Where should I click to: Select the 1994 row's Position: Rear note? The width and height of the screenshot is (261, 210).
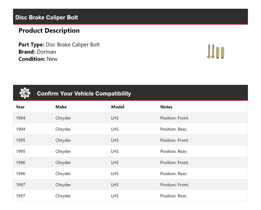173,129
